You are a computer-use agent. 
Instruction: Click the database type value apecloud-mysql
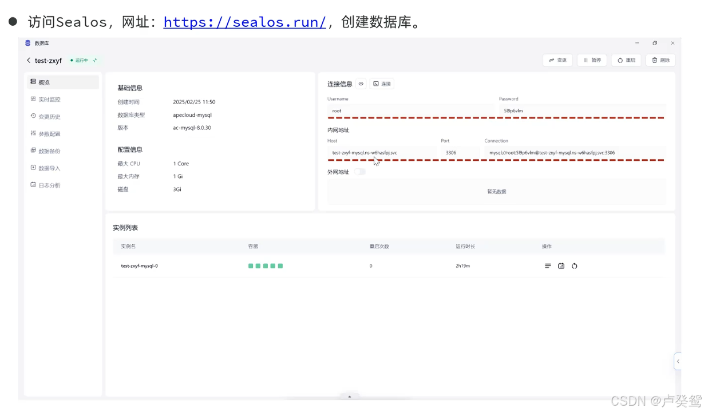tap(192, 115)
